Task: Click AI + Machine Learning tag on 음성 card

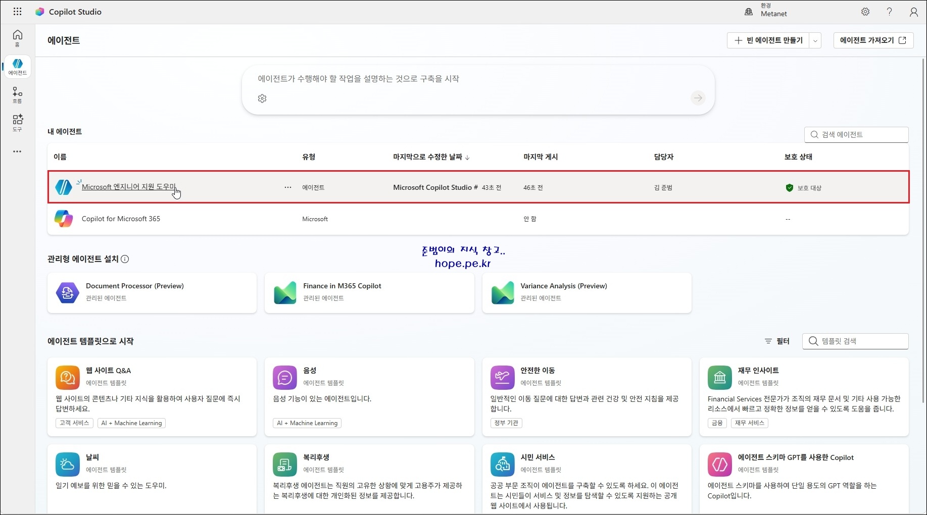Action: 307,423
